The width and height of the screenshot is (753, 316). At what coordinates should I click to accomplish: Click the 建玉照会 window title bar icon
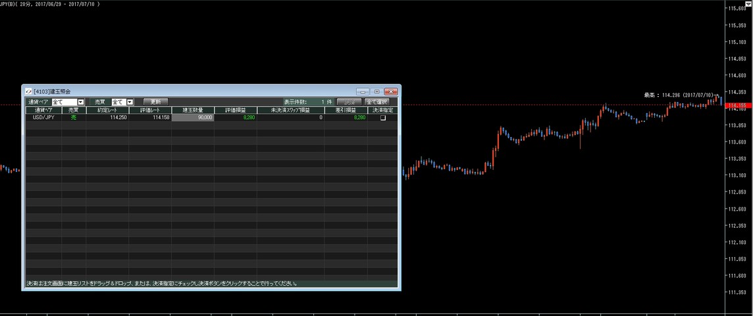(28, 92)
